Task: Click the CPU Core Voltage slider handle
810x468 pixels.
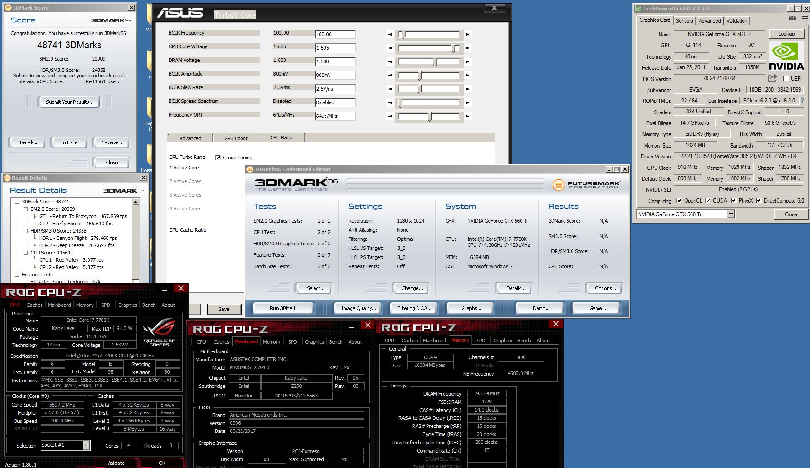Action: point(454,48)
